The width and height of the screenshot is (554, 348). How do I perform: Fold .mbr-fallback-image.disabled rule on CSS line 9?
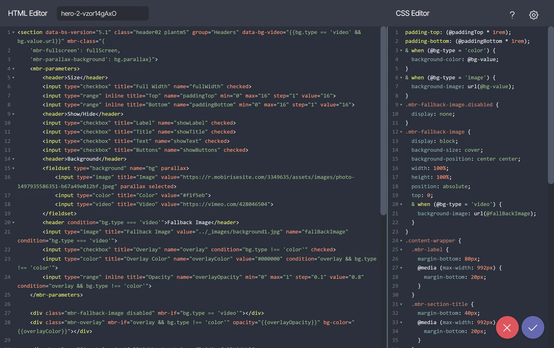click(401, 105)
